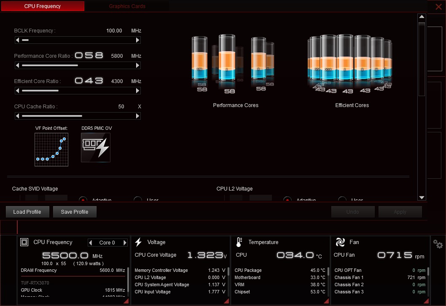Screen dimensions: 446x306
Task: Select next core right of Core 0
Action: (x=125, y=243)
